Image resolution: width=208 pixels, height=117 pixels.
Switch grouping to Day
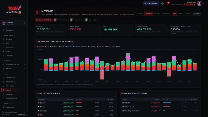(x=174, y=14)
